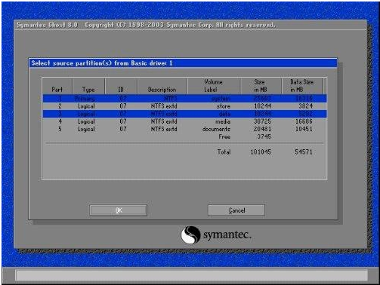The image size is (380, 285).
Task: Click the Size in MB column header
Action: click(x=261, y=86)
